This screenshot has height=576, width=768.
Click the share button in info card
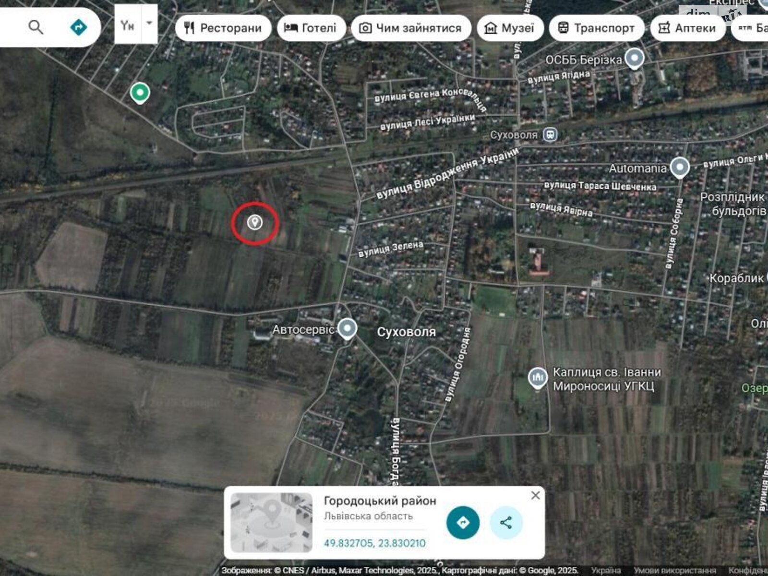pos(506,523)
